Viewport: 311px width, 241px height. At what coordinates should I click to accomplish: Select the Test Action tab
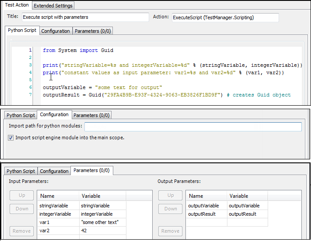(x=17, y=5)
